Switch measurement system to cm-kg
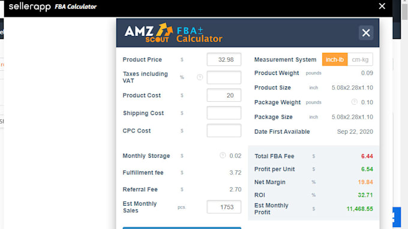This screenshot has width=408, height=229. point(360,59)
